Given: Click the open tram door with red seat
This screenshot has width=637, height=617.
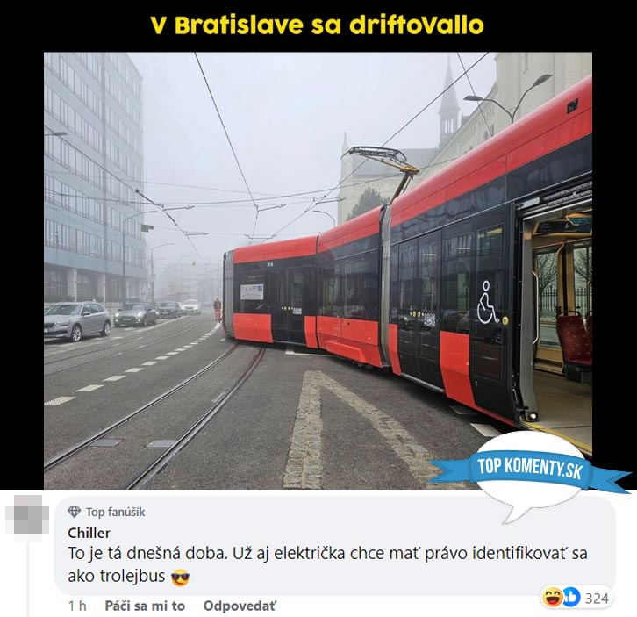Looking at the screenshot, I should tap(555, 317).
